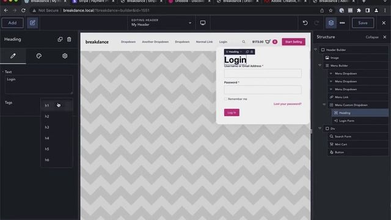Click the Lost your password link
This screenshot has width=391, height=220.
(x=287, y=104)
